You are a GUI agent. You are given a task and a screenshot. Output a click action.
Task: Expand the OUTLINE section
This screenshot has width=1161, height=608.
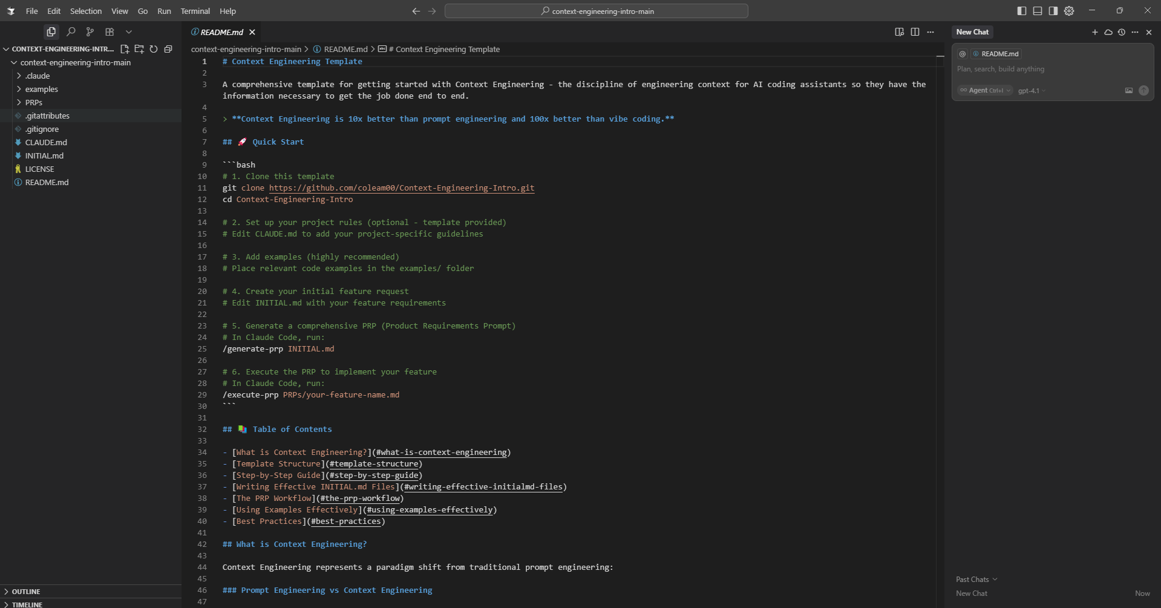coord(91,592)
